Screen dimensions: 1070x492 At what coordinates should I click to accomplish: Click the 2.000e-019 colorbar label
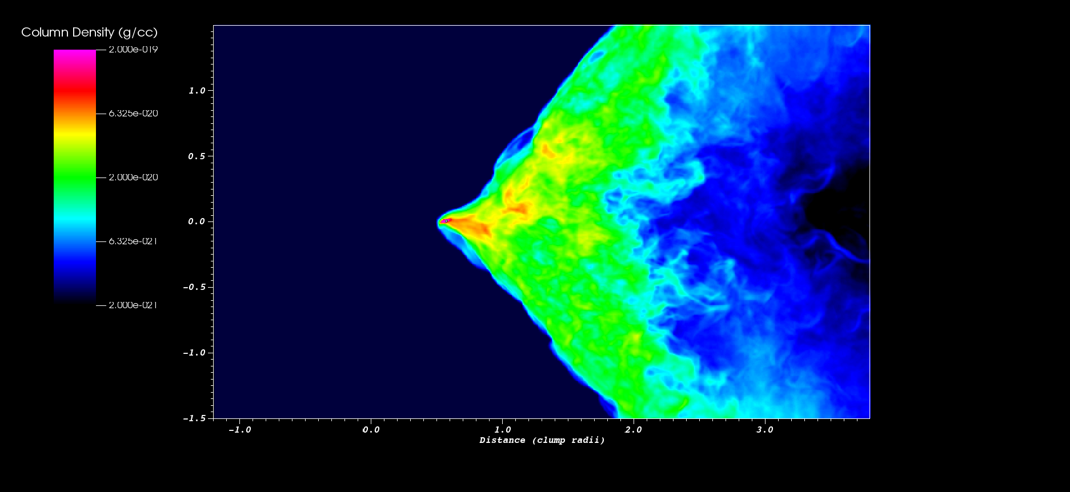coord(133,50)
